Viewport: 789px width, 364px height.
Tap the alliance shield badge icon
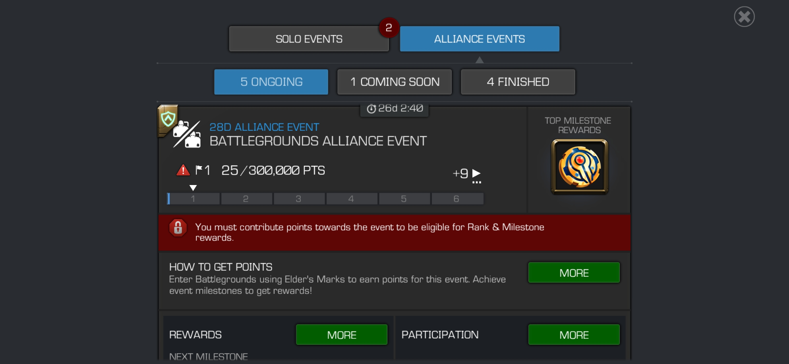point(168,119)
